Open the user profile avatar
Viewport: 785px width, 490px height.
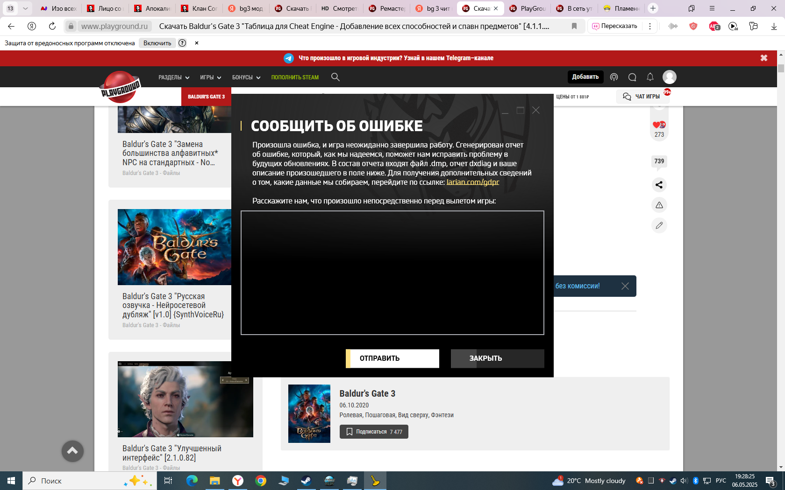[x=670, y=77]
